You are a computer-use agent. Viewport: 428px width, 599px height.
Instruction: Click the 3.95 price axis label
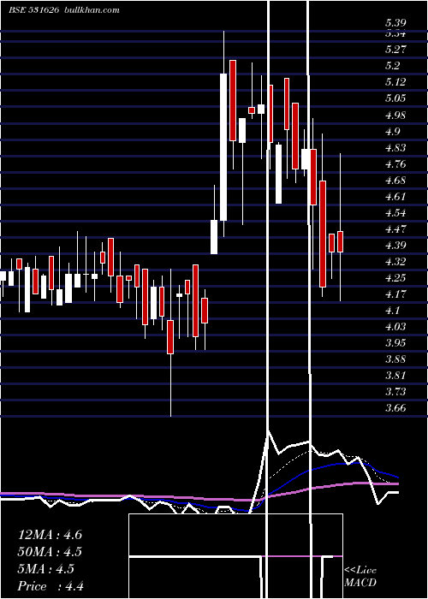395,342
